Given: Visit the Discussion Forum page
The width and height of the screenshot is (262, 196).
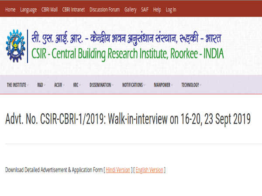Looking at the screenshot, I should pos(104,10).
